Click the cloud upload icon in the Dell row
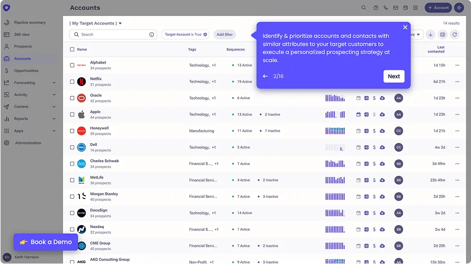This screenshot has width=471, height=264. coord(382,147)
